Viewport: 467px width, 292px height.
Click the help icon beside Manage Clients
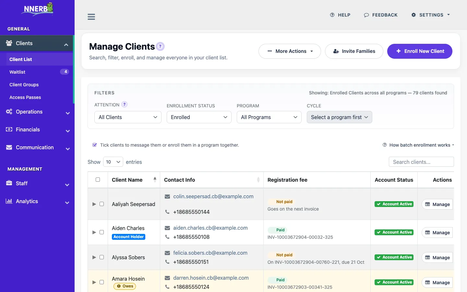pos(160,46)
